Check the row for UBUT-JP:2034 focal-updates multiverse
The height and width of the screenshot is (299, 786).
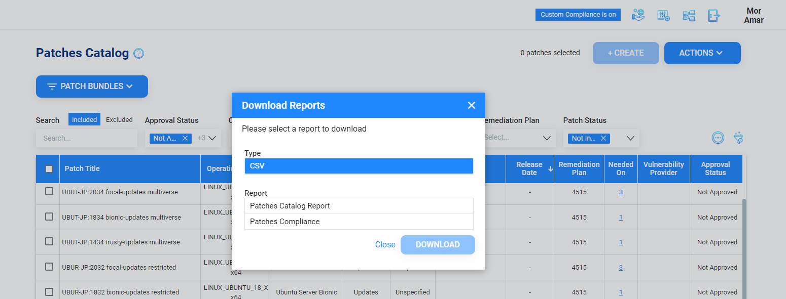(48, 192)
